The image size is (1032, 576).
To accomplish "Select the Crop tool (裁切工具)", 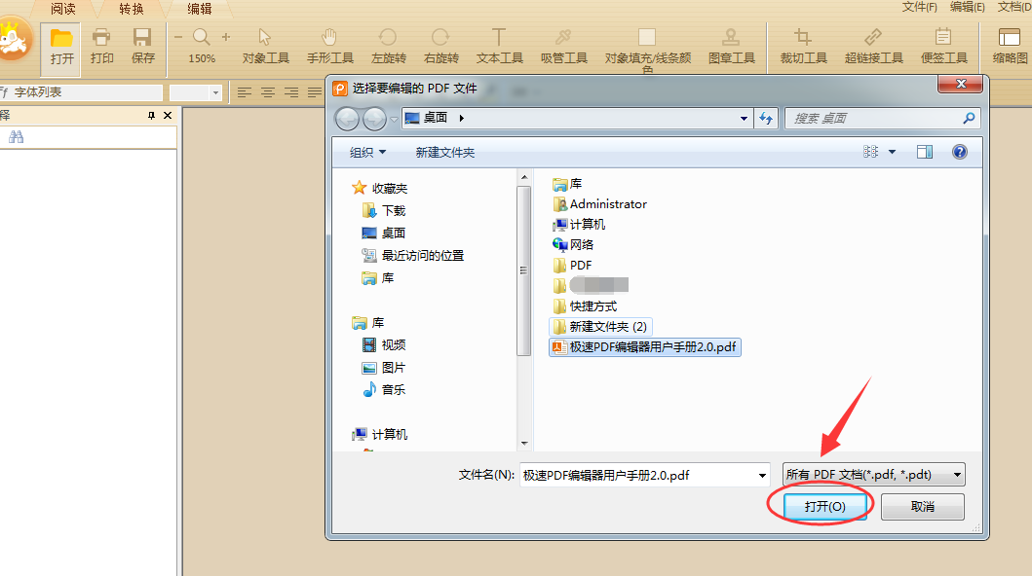I will click(x=803, y=46).
